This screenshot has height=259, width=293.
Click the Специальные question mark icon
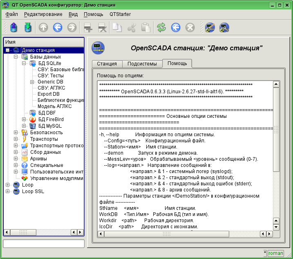click(25, 165)
